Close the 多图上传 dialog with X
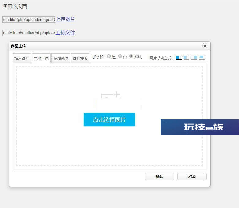The image size is (239, 208). click(x=205, y=46)
